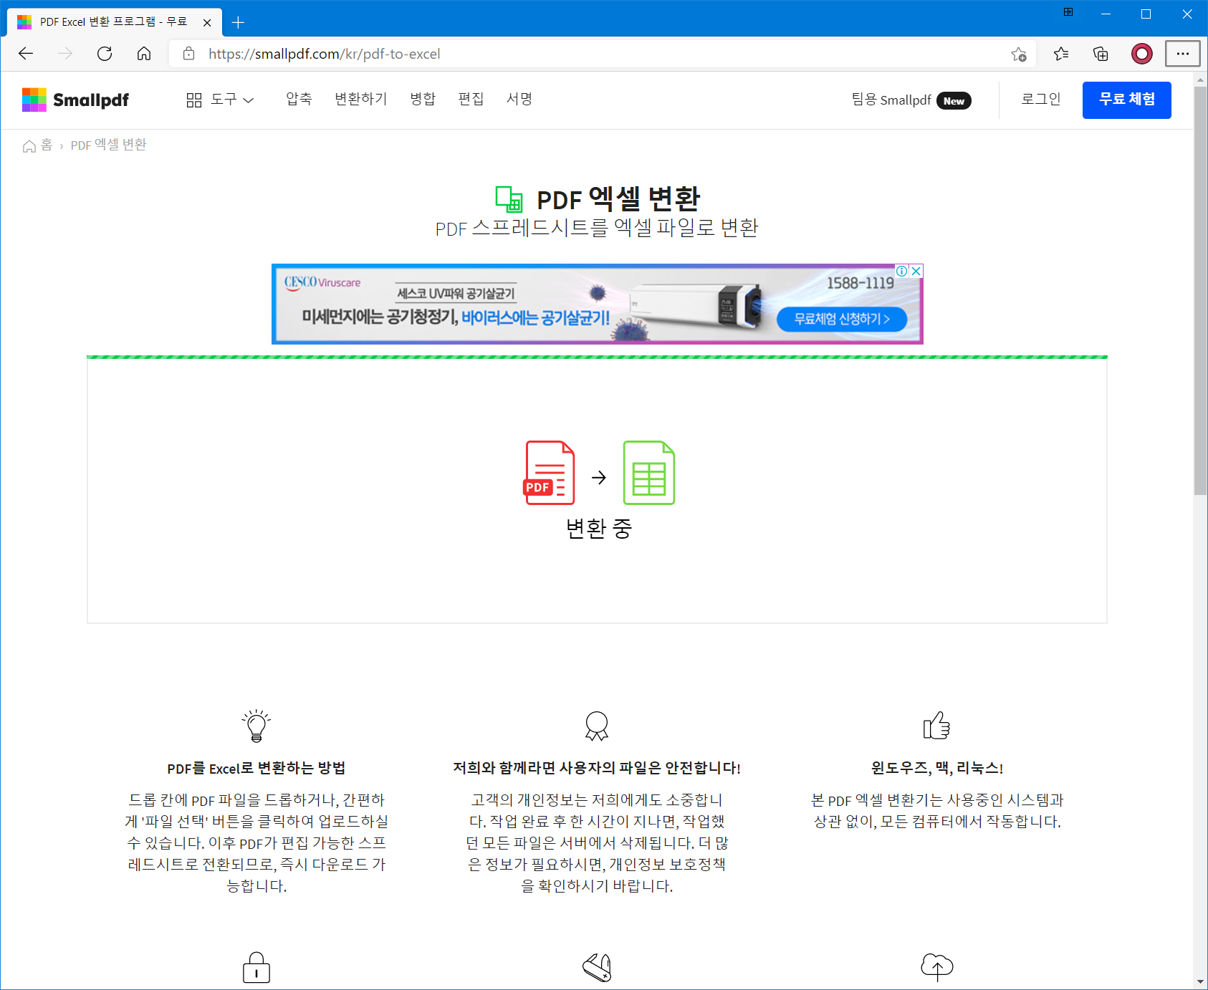Open the 병합 menu item
The width and height of the screenshot is (1208, 990).
[x=423, y=99]
